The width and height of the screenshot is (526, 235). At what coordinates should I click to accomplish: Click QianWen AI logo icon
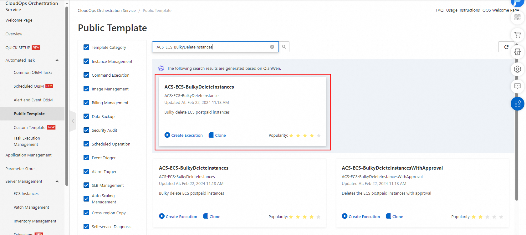tap(161, 68)
